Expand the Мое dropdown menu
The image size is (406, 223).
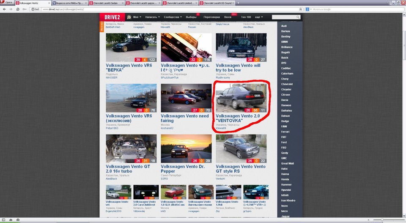click(x=137, y=17)
